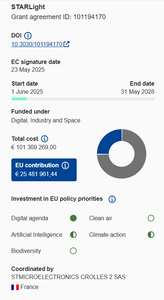Click the filled Digital agenda indicator circle
Image resolution: width=164 pixels, height=300 pixels.
73,218
